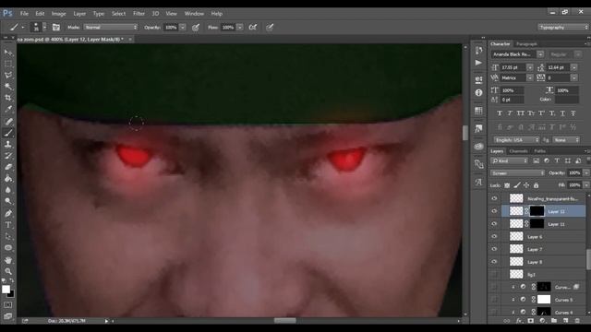Open the brush Opacity slider arrow
Viewport: 591px width, 332px height.
pyautogui.click(x=183, y=27)
